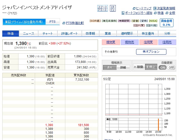Set information display to 詳細

point(123,67)
